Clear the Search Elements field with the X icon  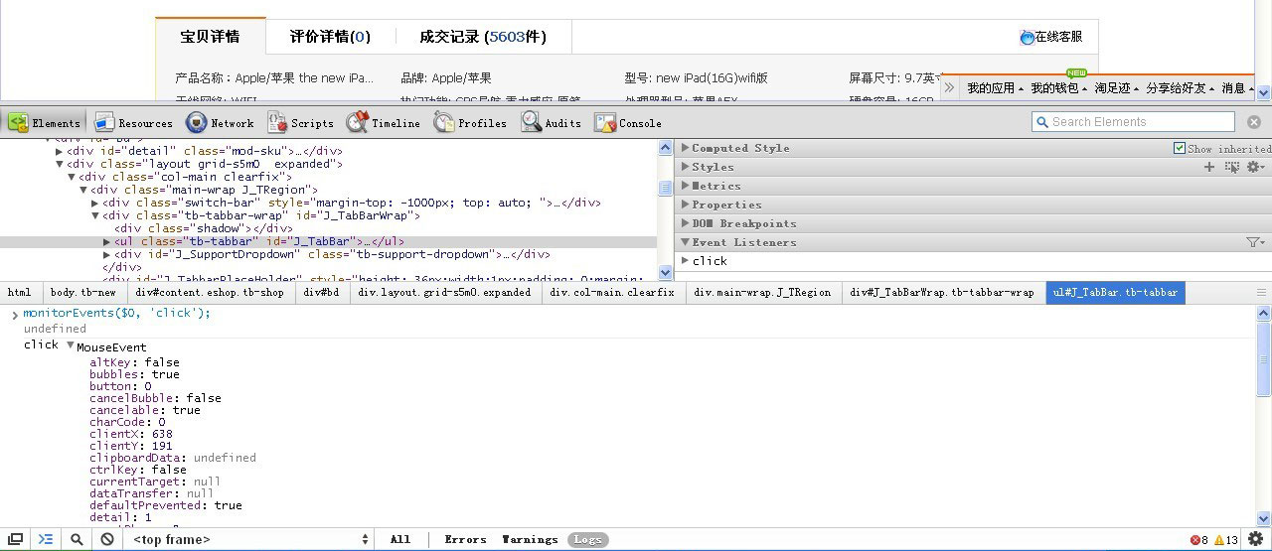click(x=1254, y=122)
